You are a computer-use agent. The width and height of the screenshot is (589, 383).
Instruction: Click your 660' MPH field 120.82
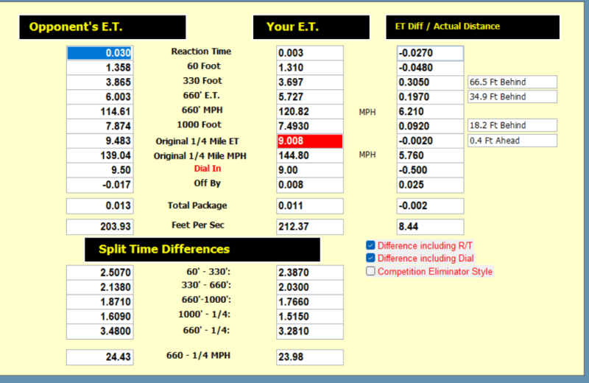coord(310,112)
